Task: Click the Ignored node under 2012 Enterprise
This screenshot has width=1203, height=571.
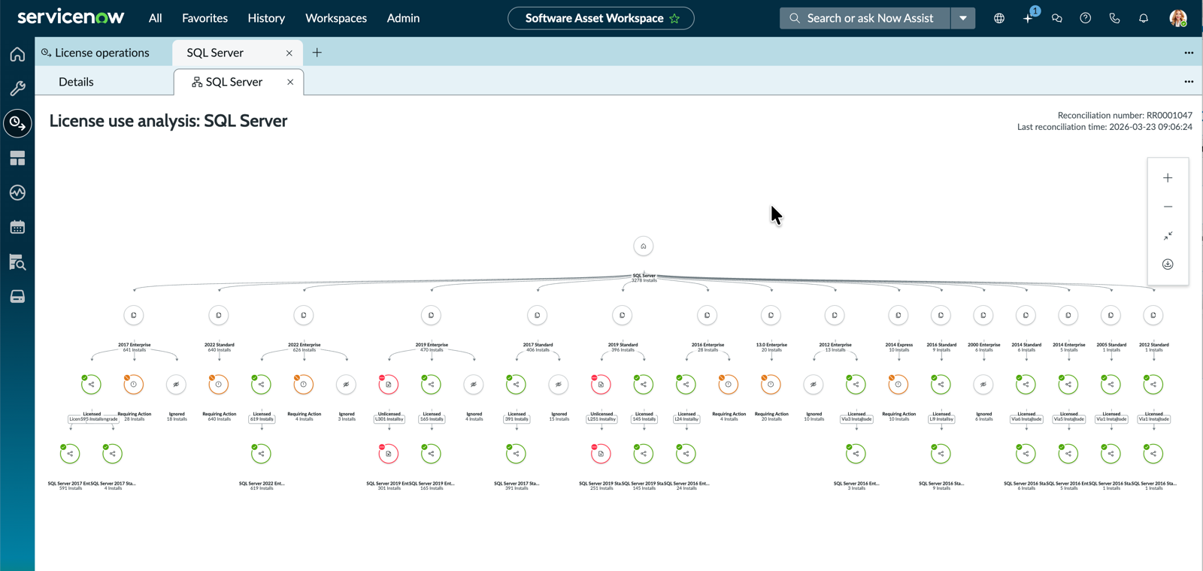Action: click(x=814, y=385)
